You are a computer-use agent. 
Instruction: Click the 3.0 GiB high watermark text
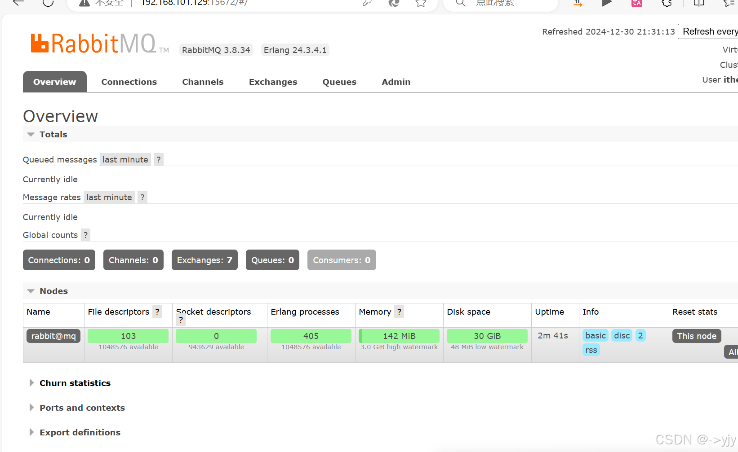tap(399, 347)
